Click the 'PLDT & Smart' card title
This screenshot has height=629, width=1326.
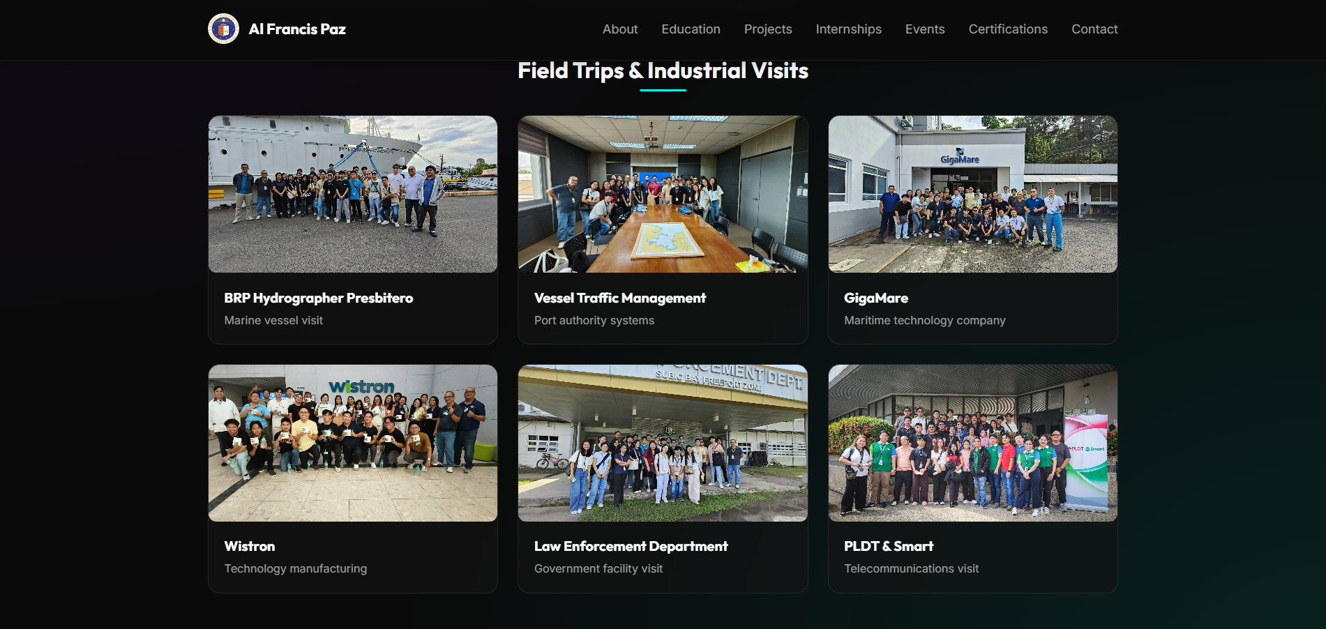(889, 546)
